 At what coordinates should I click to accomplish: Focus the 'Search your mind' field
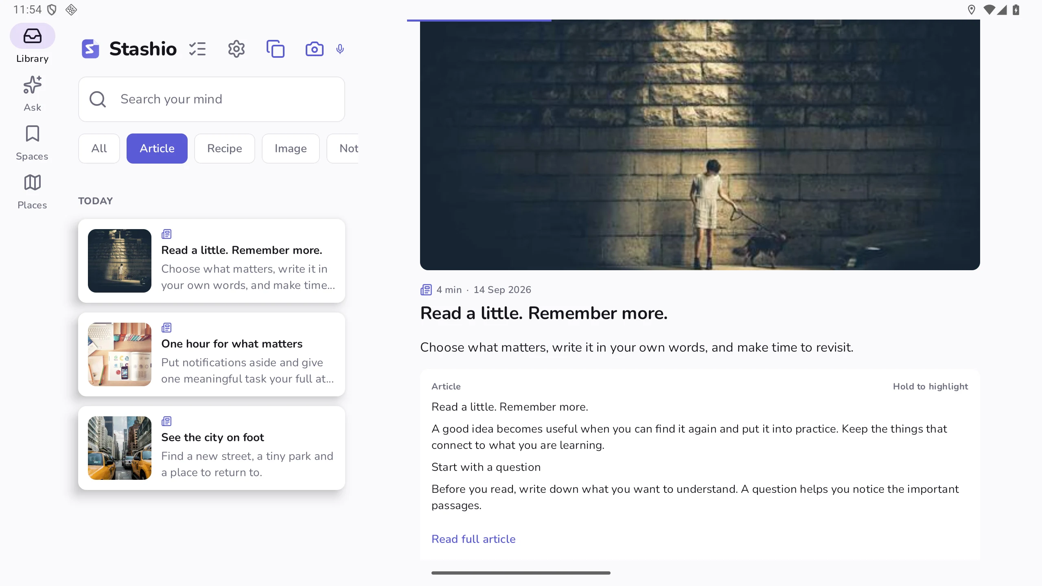(212, 99)
